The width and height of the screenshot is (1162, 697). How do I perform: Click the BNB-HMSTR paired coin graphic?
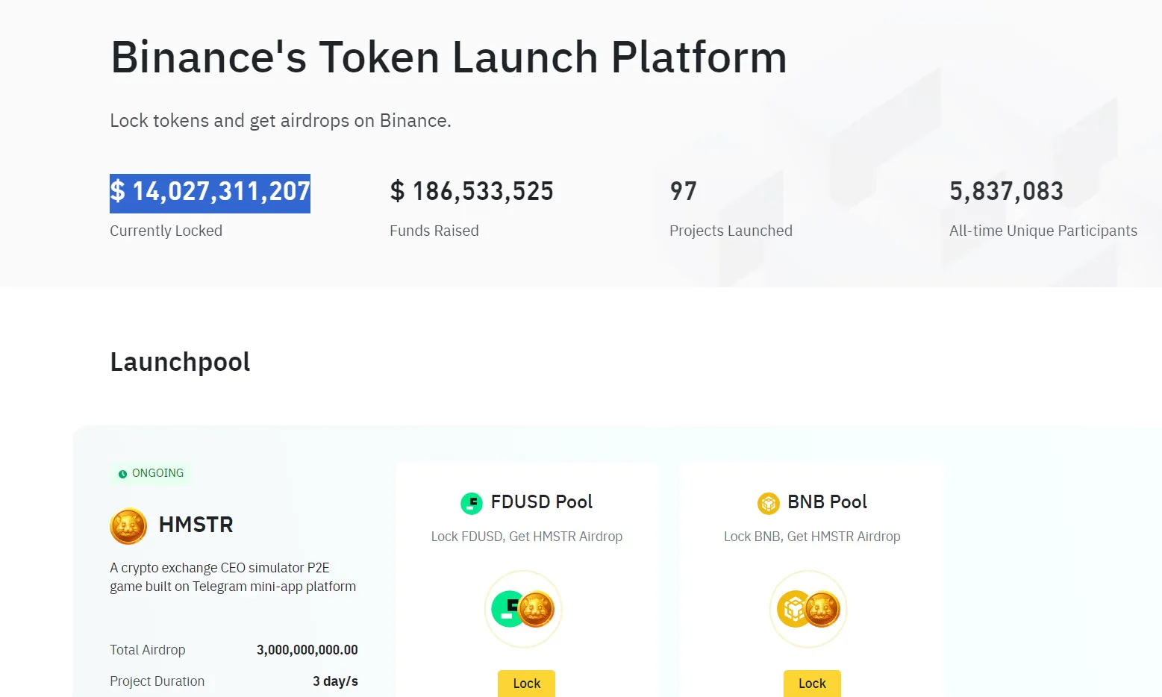(808, 609)
